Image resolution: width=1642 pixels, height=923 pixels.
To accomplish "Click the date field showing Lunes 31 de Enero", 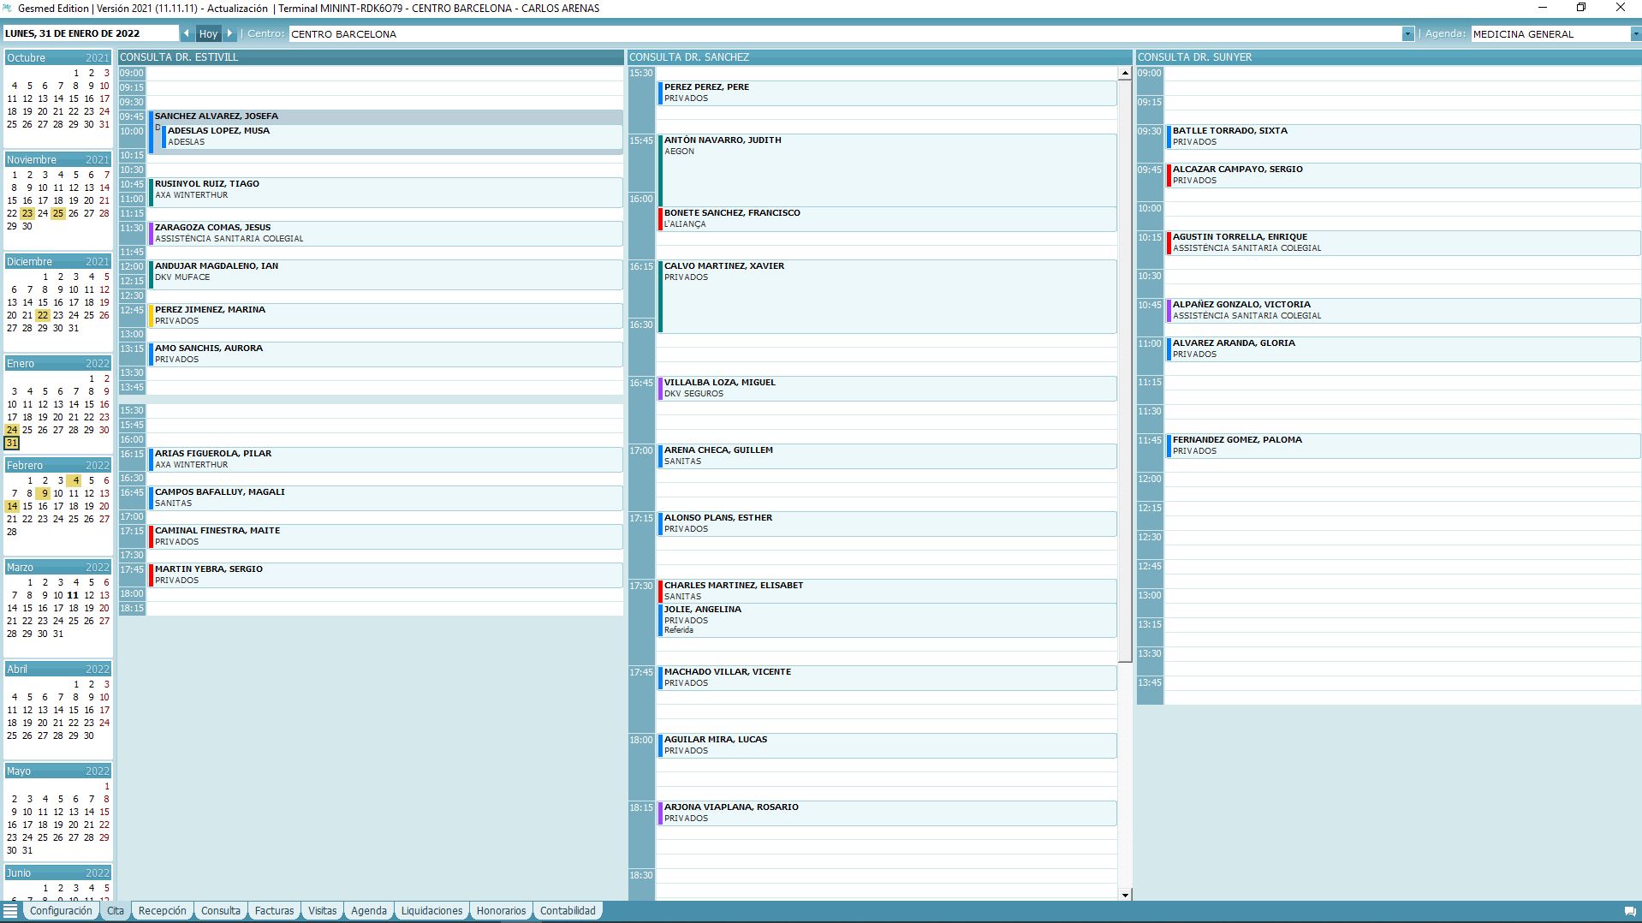I will [x=90, y=33].
